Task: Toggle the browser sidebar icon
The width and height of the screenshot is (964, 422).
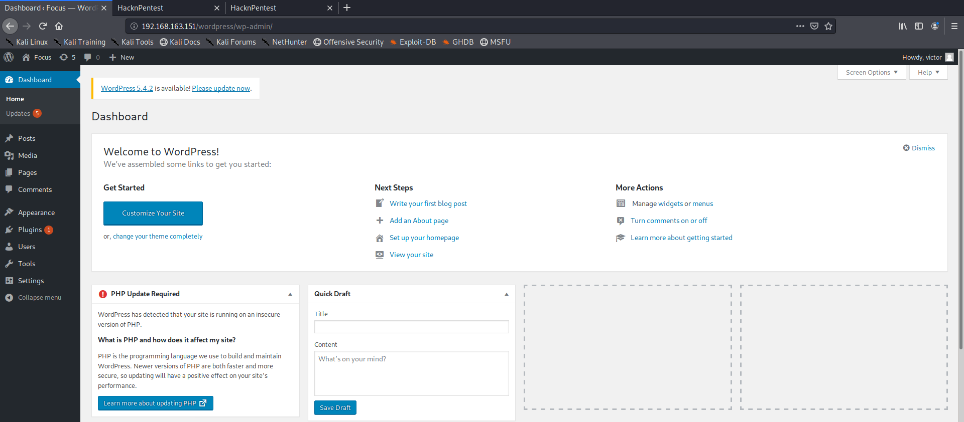Action: pos(919,26)
